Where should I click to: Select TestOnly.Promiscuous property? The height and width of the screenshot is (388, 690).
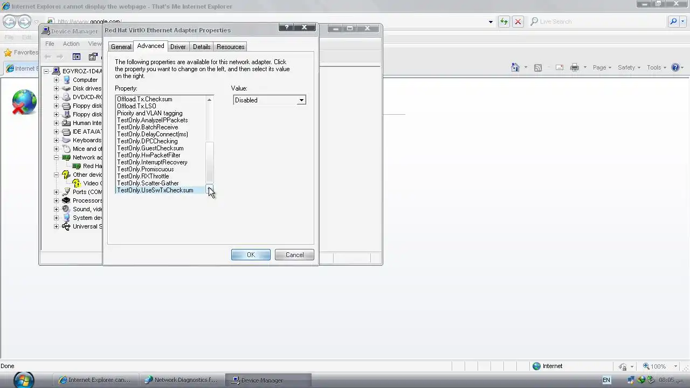point(145,169)
